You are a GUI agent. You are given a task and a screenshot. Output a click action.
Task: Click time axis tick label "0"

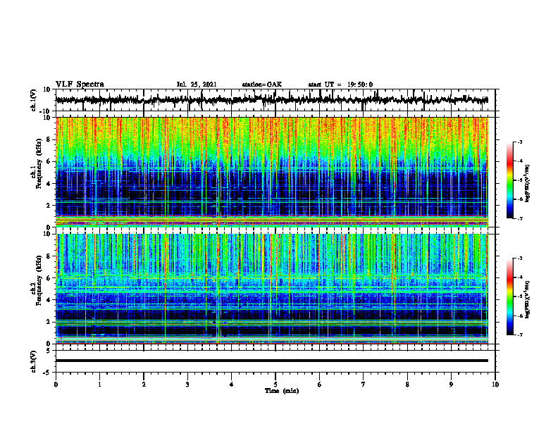click(x=56, y=385)
